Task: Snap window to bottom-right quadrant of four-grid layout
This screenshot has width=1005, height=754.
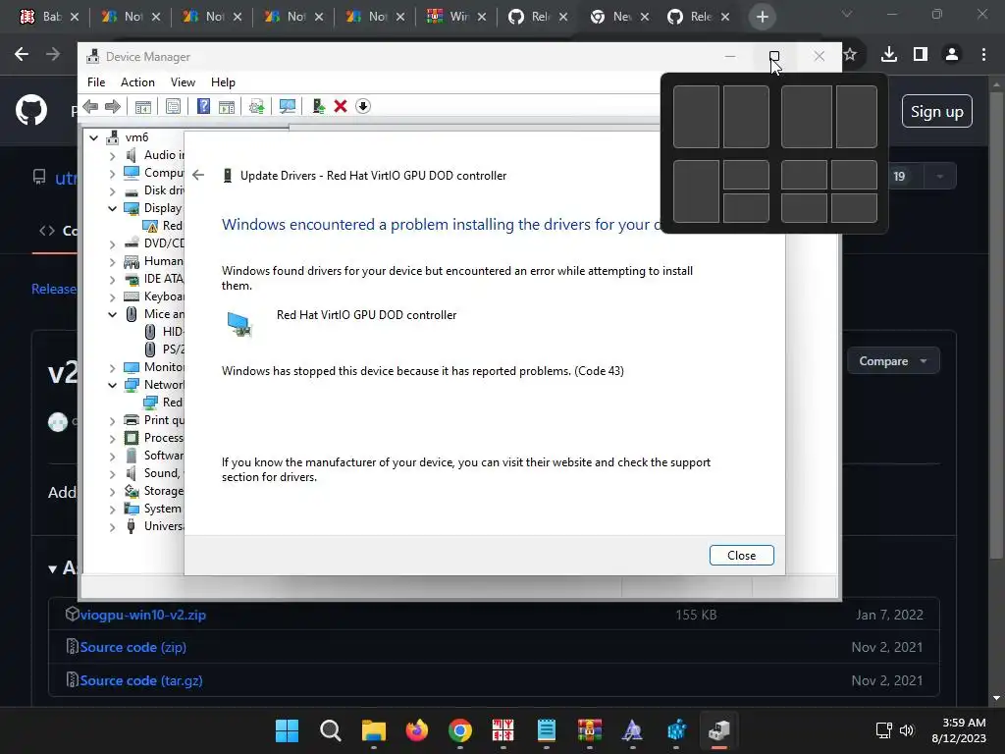Action: [855, 208]
